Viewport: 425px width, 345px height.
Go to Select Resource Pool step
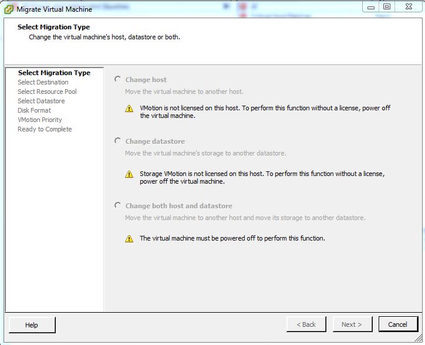47,92
